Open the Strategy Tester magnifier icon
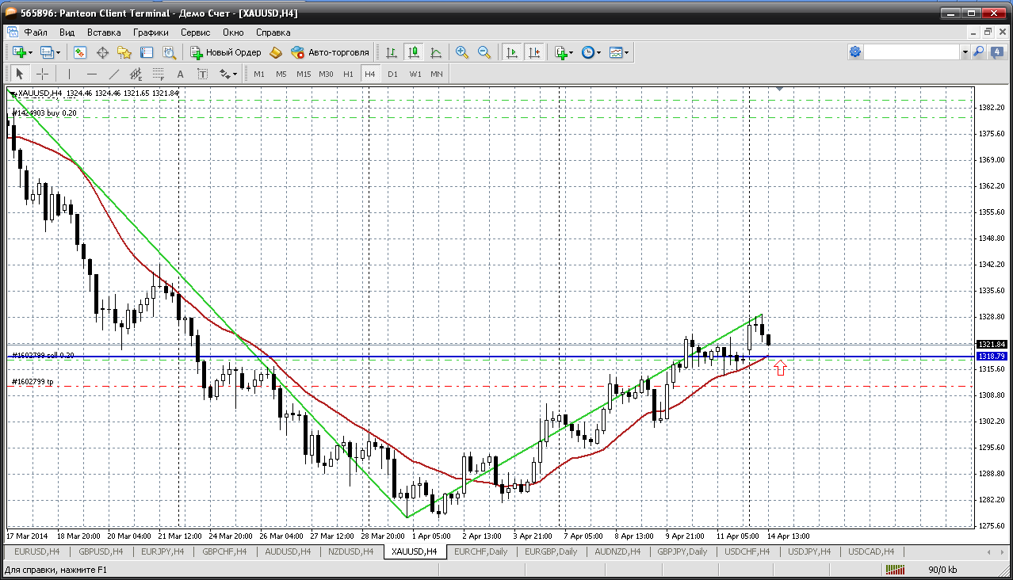The image size is (1013, 580). (x=169, y=52)
